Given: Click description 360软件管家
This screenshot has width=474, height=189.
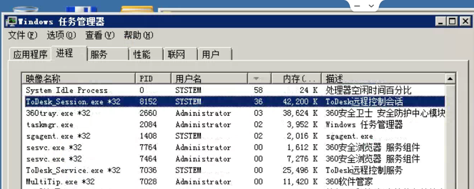Looking at the screenshot, I should 349,182.
